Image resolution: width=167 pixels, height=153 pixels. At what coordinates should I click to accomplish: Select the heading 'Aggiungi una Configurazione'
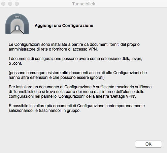click(x=64, y=26)
